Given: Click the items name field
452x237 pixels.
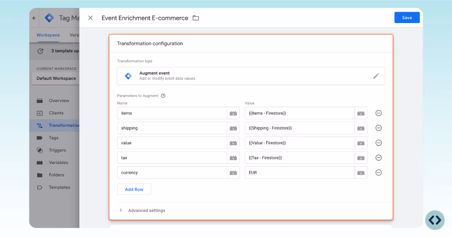Looking at the screenshot, I should tap(172, 113).
